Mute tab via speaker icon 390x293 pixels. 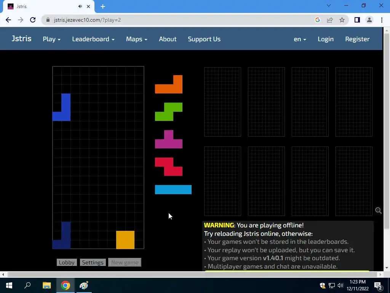pos(80,6)
